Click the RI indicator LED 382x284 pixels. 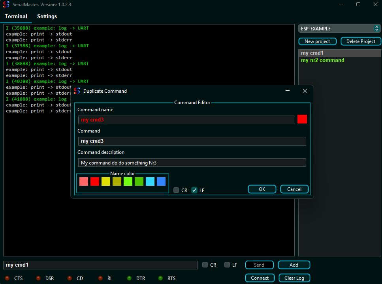click(x=100, y=278)
